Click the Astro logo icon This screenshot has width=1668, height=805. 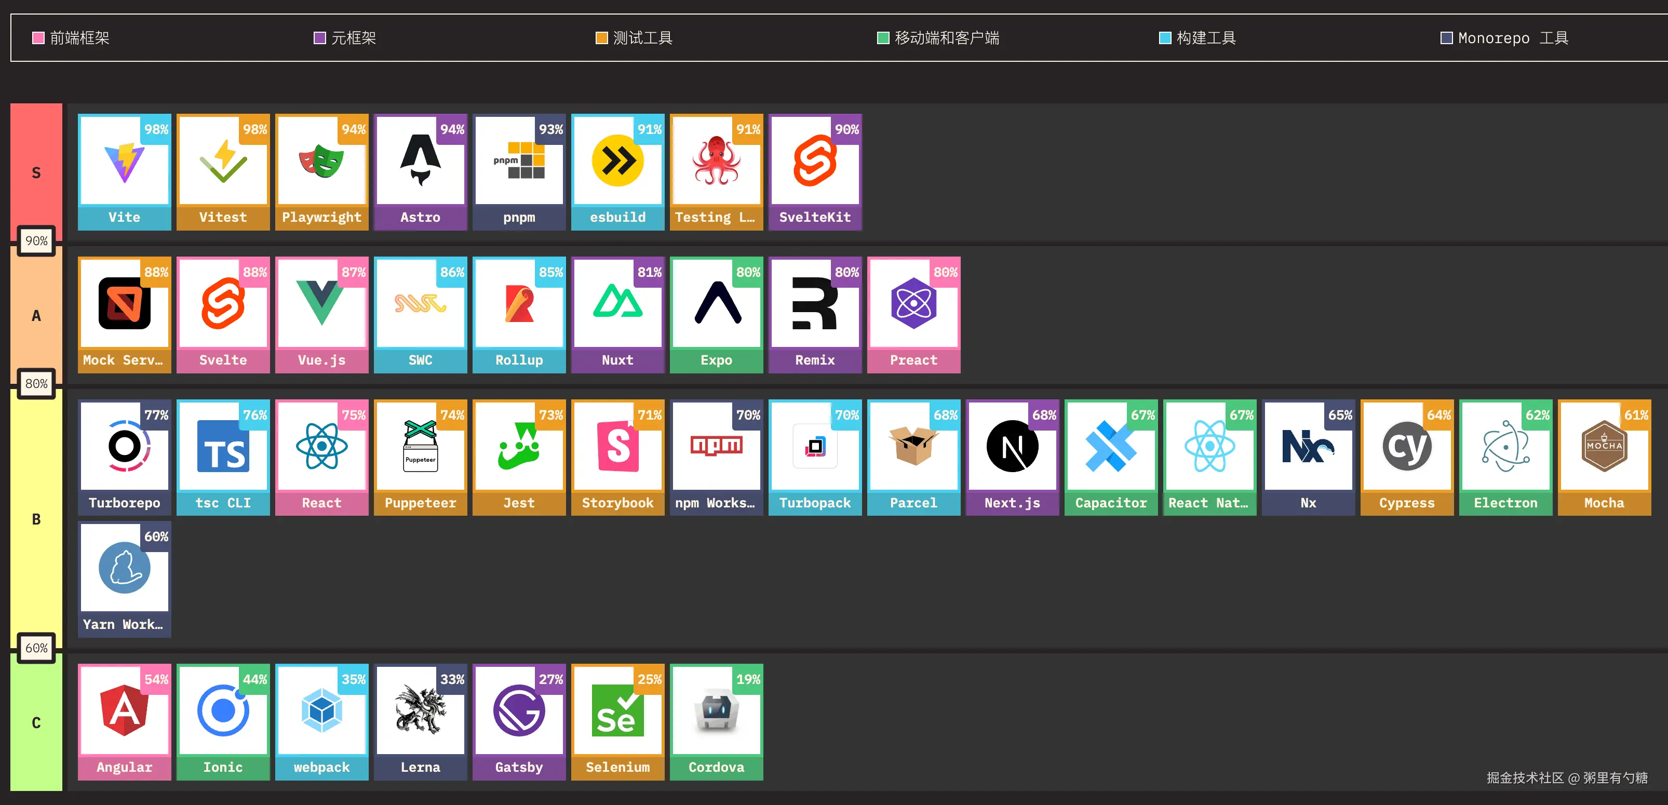click(x=420, y=160)
